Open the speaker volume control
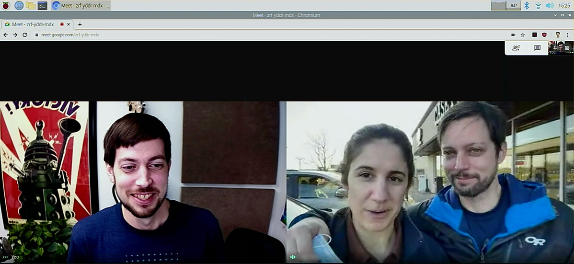 550,5
